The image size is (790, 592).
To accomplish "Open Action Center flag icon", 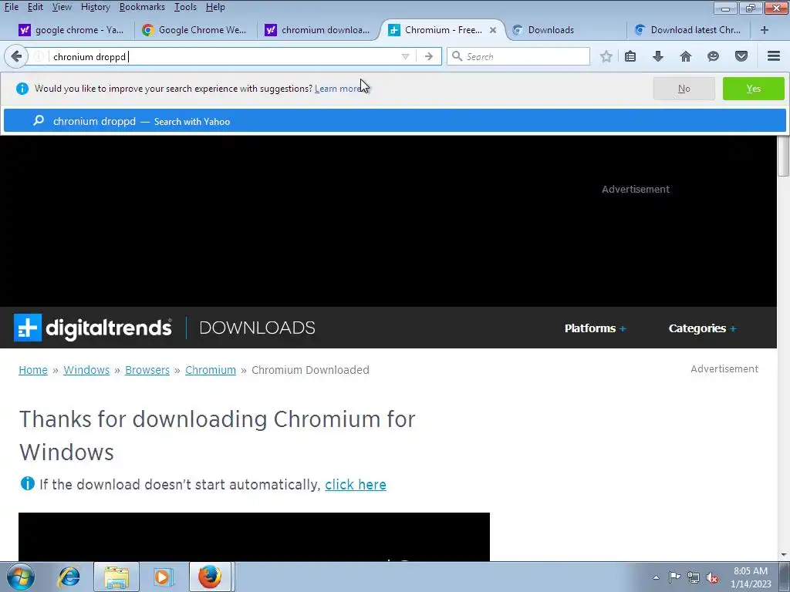I will (674, 577).
